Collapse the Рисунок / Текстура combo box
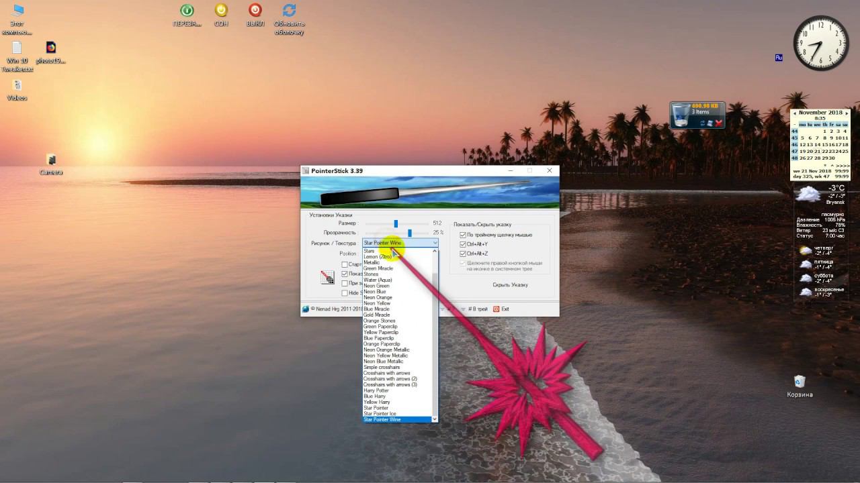The height and width of the screenshot is (483, 860). tap(435, 243)
